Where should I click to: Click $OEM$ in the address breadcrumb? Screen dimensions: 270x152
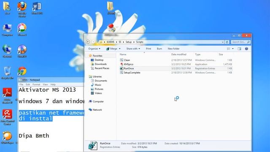click(x=111, y=42)
